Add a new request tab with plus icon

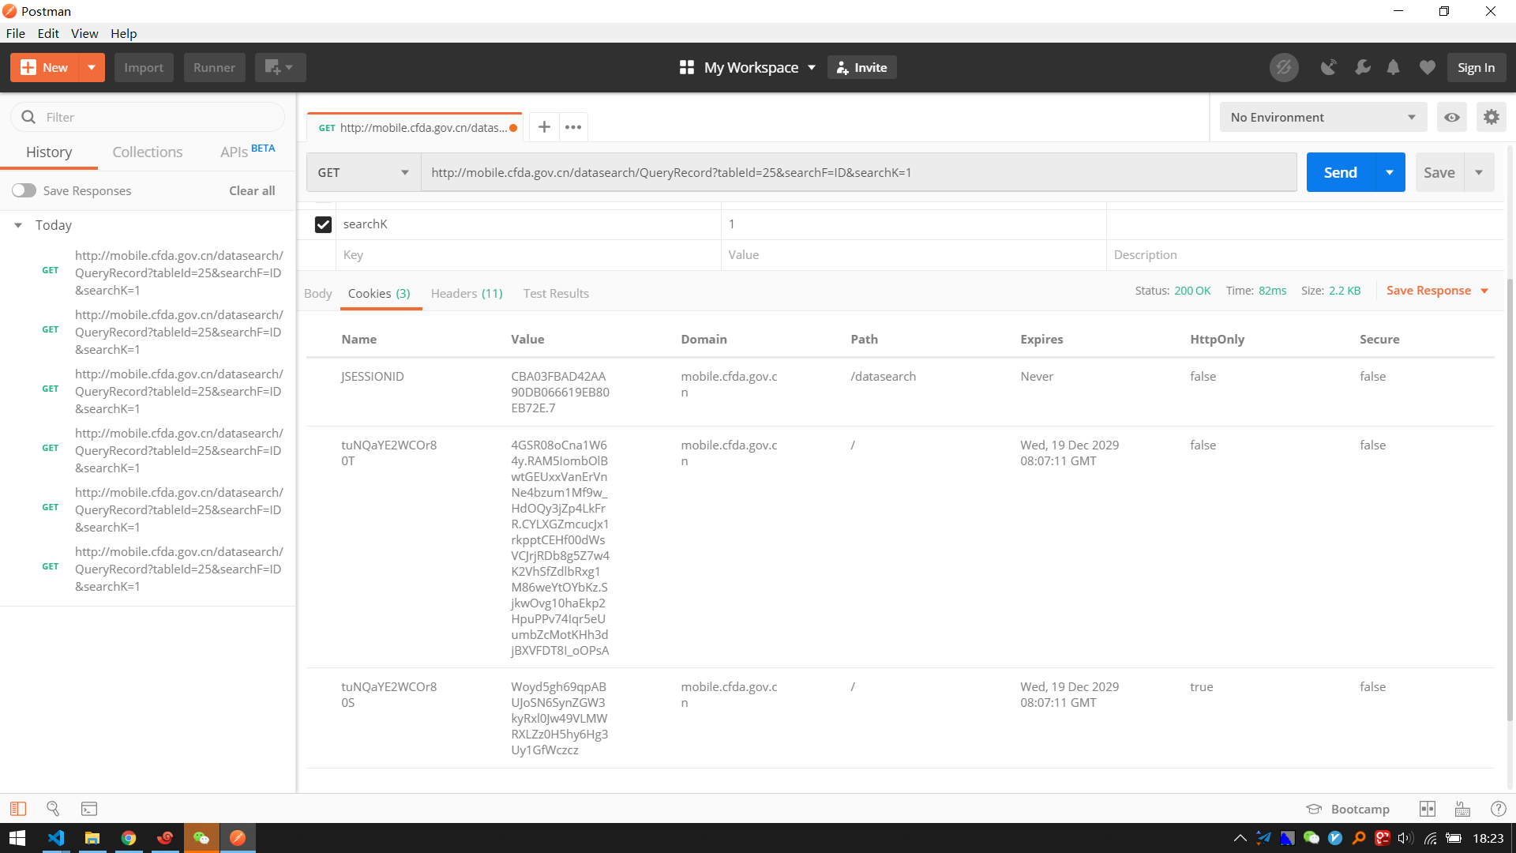[544, 127]
